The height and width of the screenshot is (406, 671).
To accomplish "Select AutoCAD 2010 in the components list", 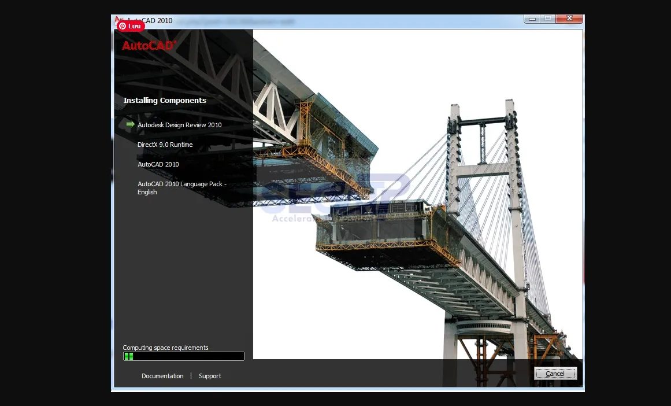I will pos(158,164).
